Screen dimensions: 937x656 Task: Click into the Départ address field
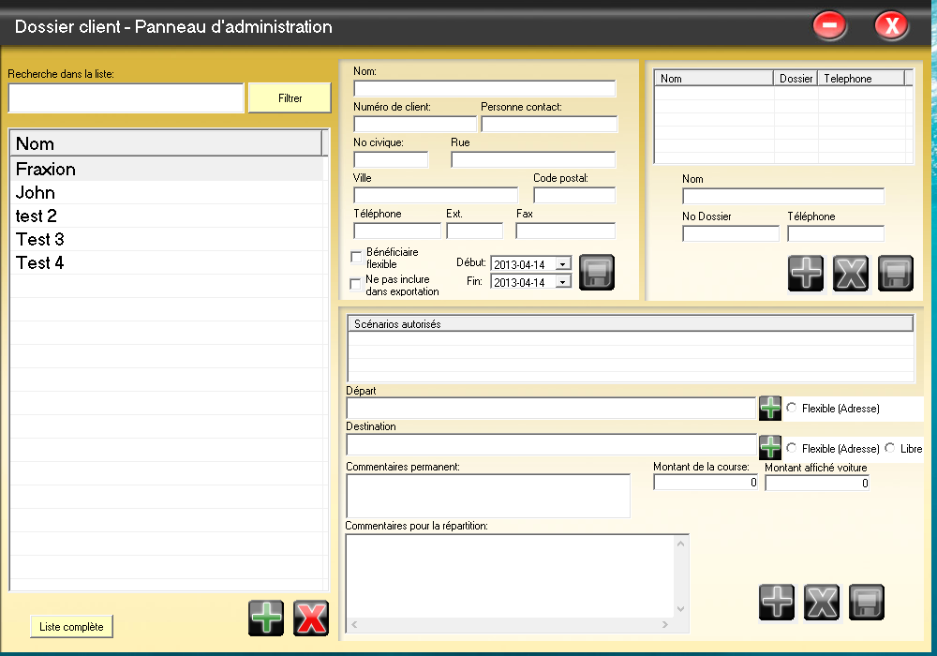[x=551, y=408]
